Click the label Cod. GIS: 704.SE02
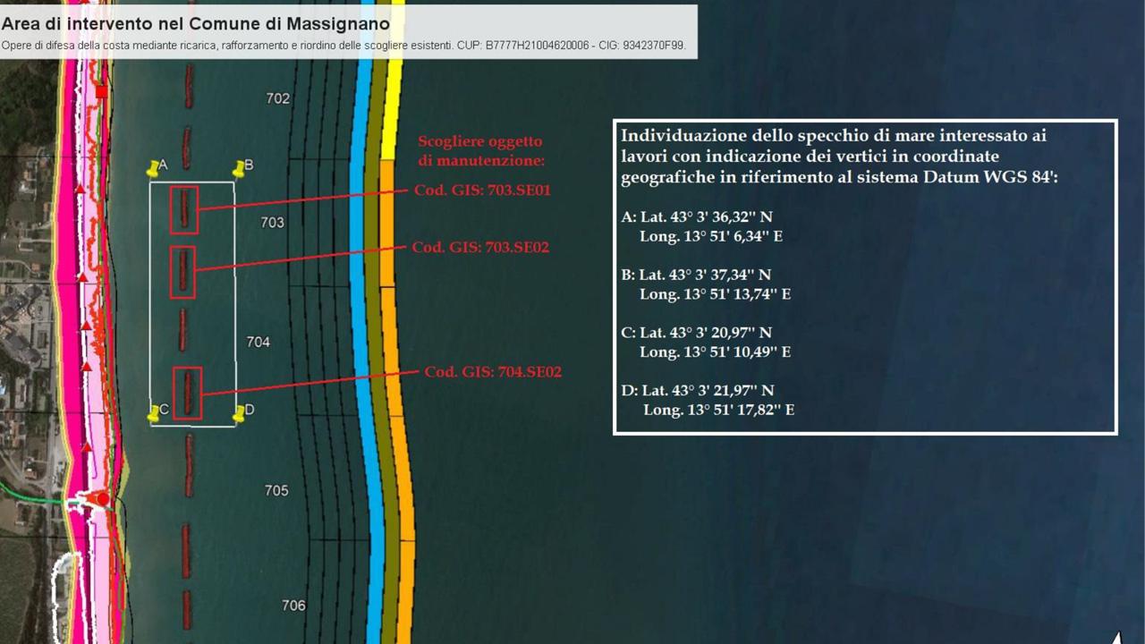The width and height of the screenshot is (1145, 644). click(493, 372)
